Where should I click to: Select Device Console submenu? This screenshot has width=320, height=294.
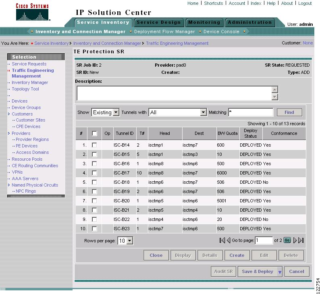click(x=221, y=31)
